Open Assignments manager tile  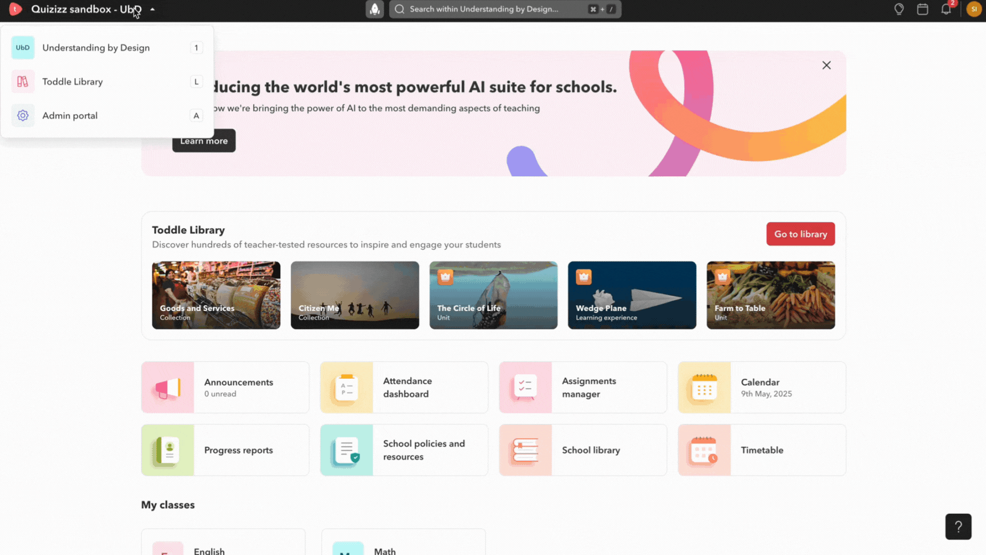tap(583, 387)
